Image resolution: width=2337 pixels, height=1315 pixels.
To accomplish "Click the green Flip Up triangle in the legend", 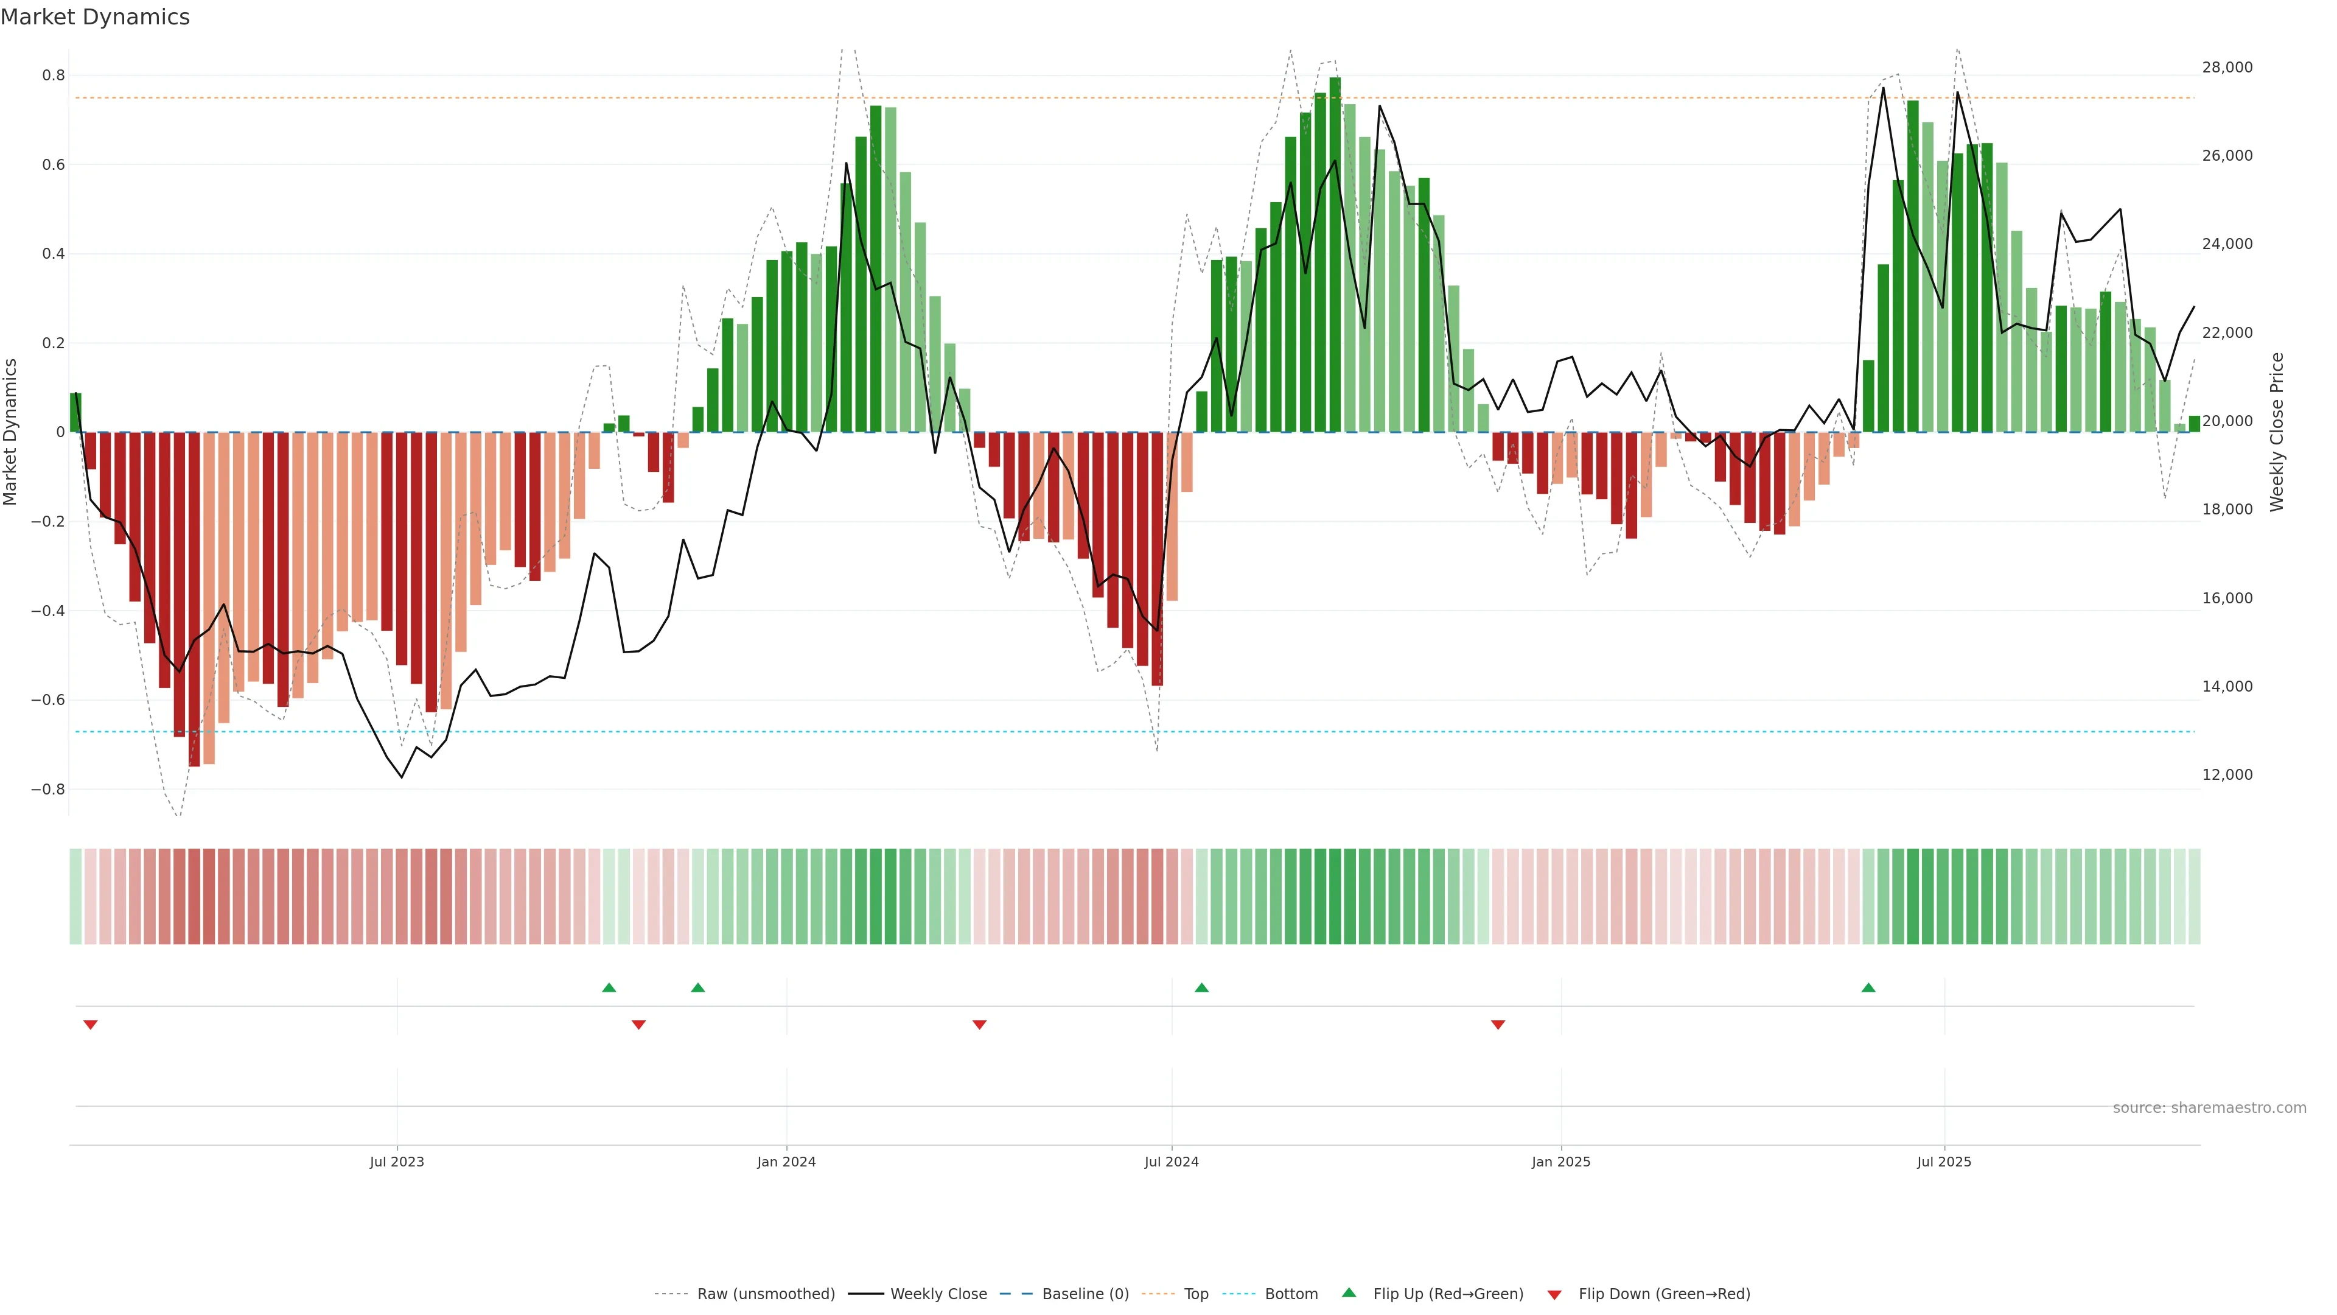I will [x=1349, y=1292].
